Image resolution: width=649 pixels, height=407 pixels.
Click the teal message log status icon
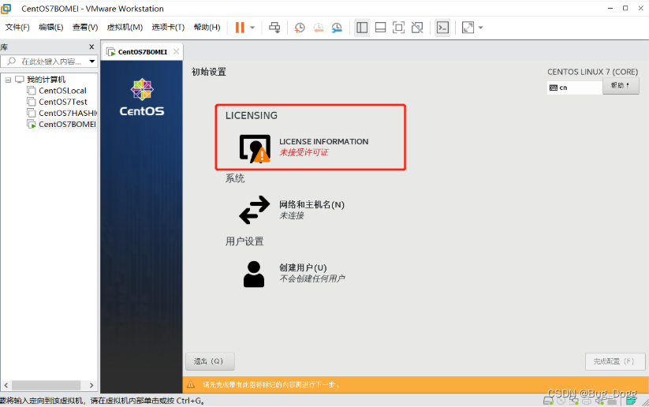tap(631, 400)
